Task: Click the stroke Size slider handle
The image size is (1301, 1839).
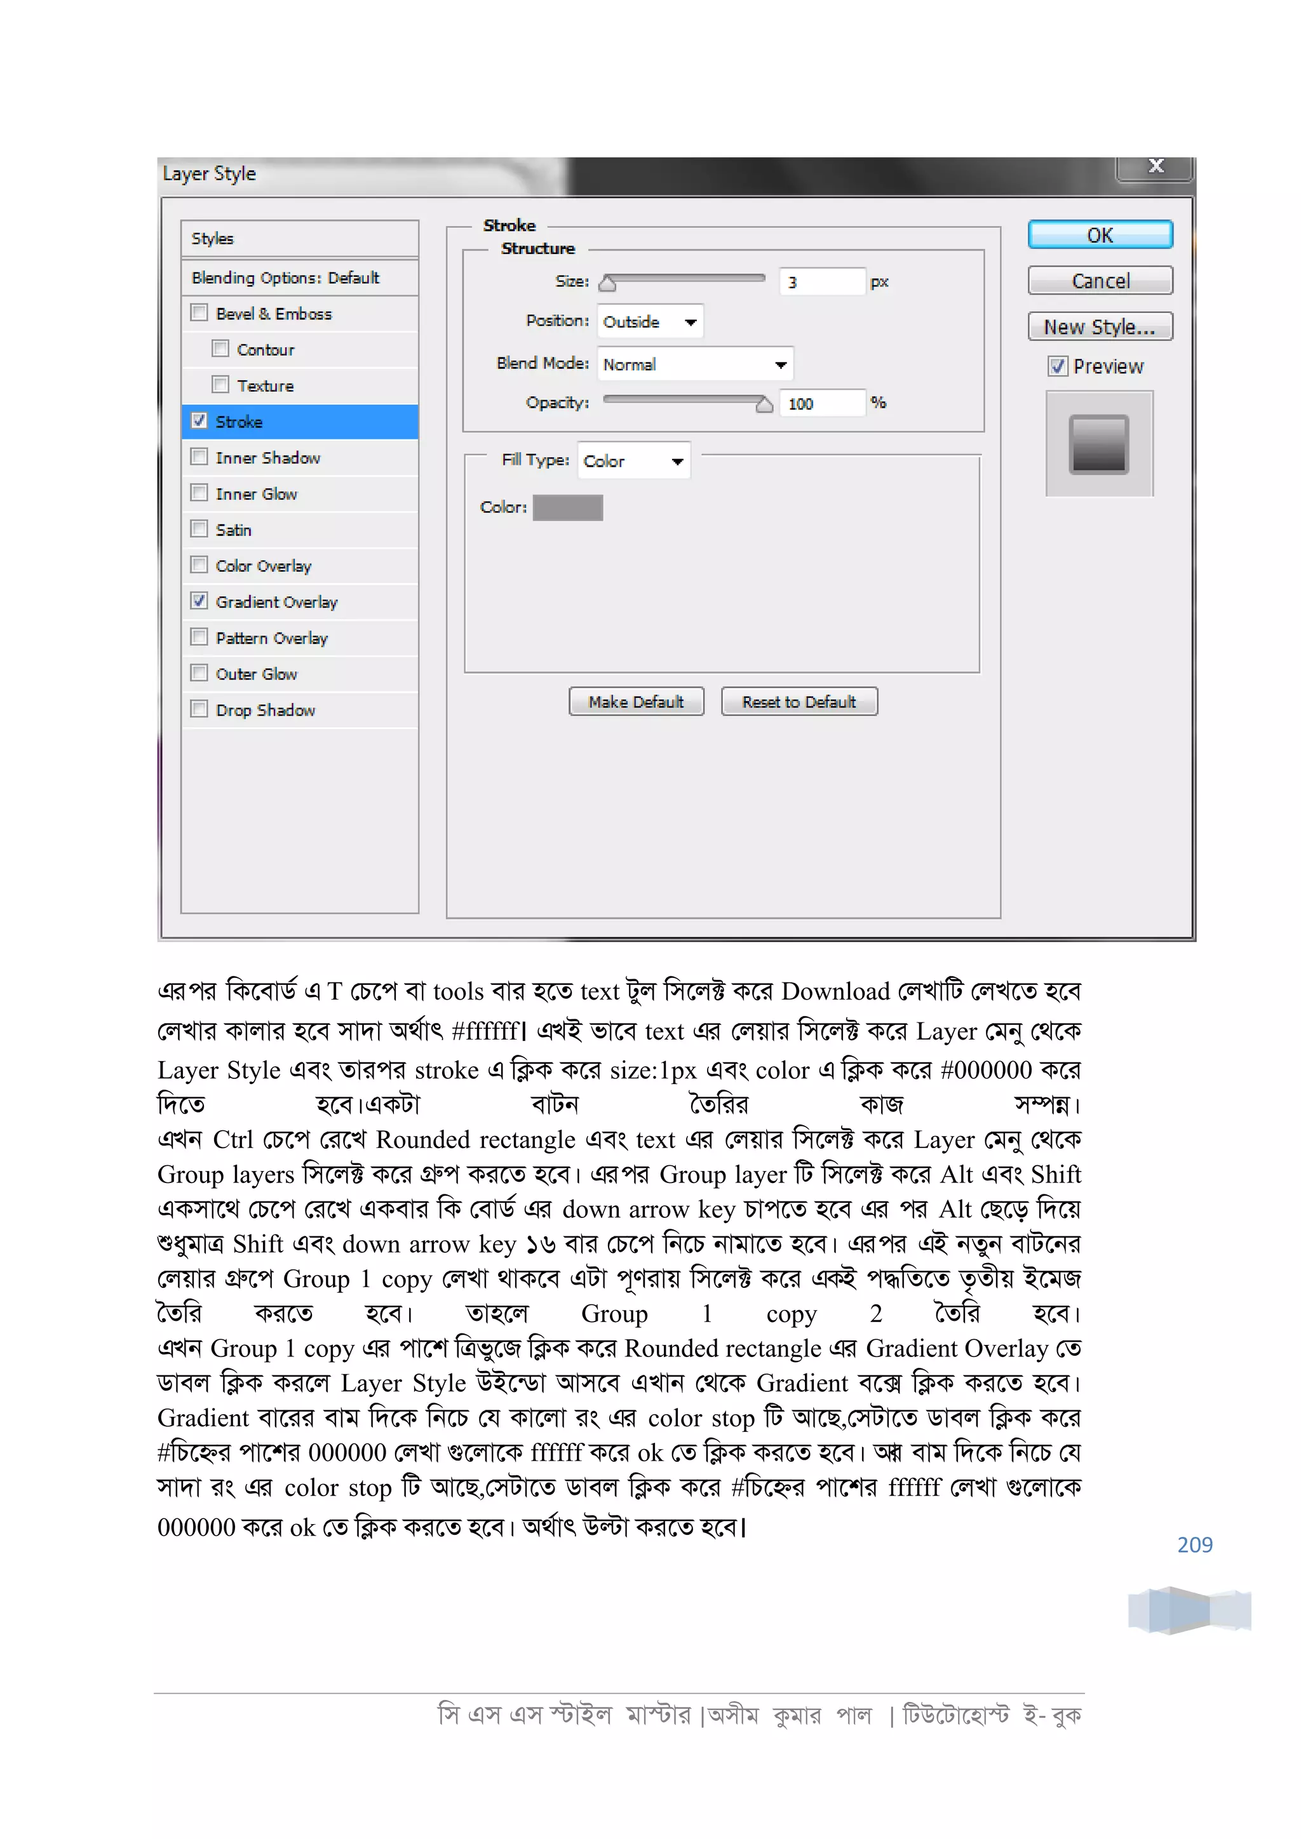Action: [x=607, y=284]
